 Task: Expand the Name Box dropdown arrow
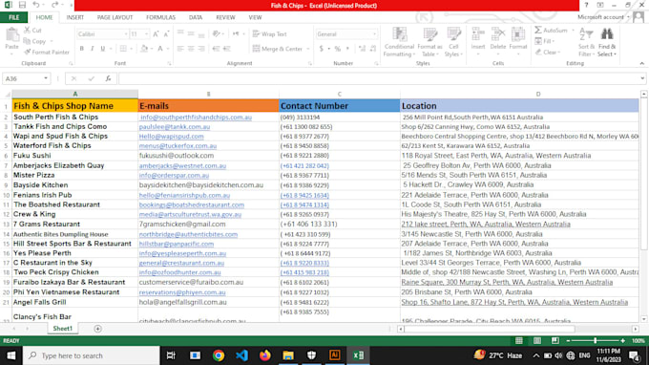coord(46,78)
